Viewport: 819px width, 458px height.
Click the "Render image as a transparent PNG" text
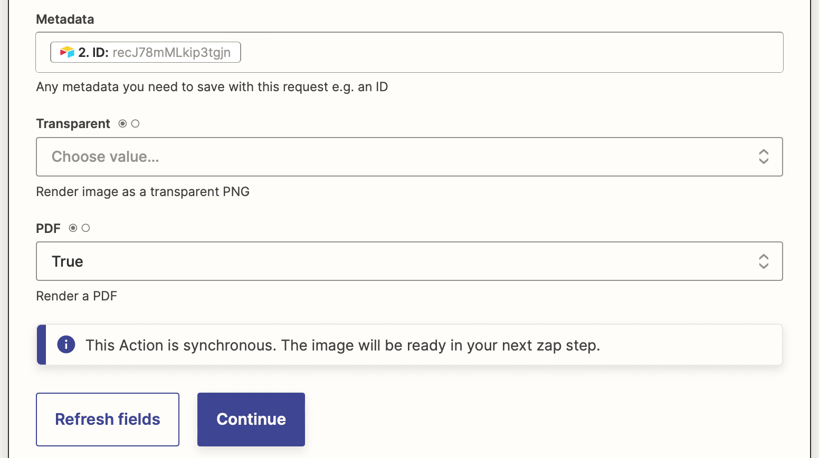(142, 191)
